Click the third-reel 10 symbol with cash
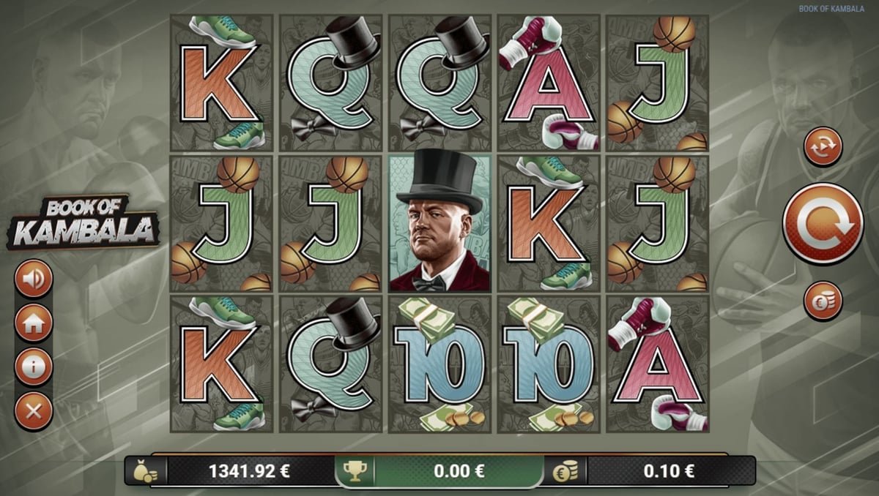 coord(439,364)
